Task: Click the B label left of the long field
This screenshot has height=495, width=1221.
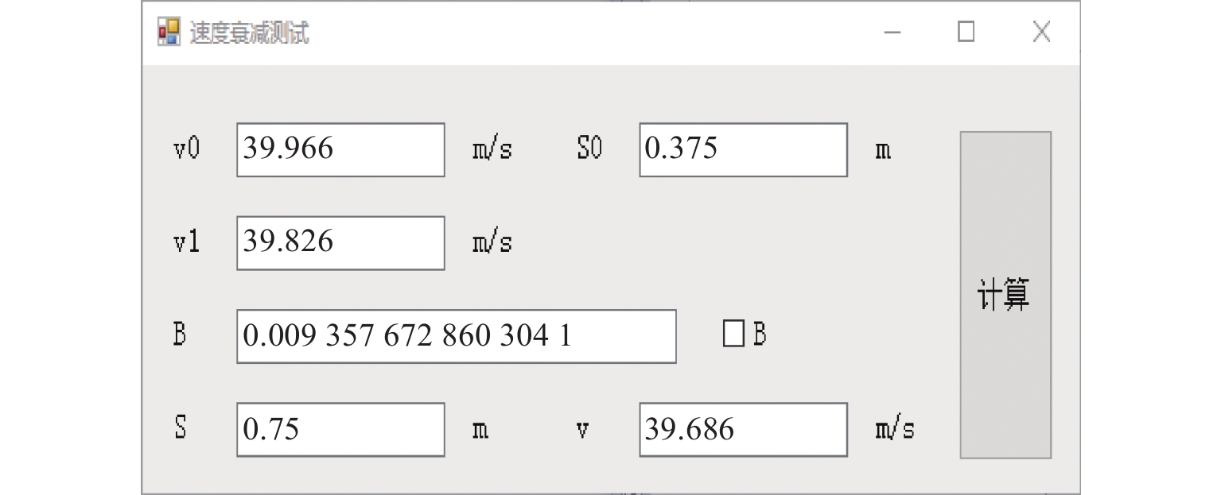Action: pos(180,335)
